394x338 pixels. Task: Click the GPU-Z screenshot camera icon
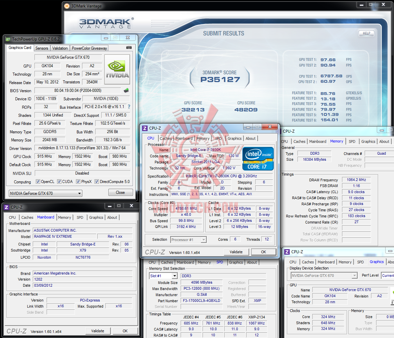pyautogui.click(x=129, y=48)
